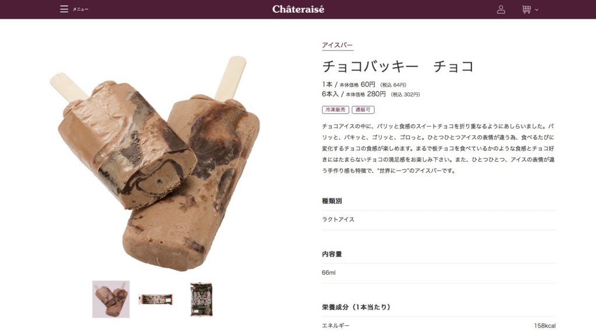
Task: Click the 冷凍販売 tag badge
Action: pyautogui.click(x=336, y=110)
